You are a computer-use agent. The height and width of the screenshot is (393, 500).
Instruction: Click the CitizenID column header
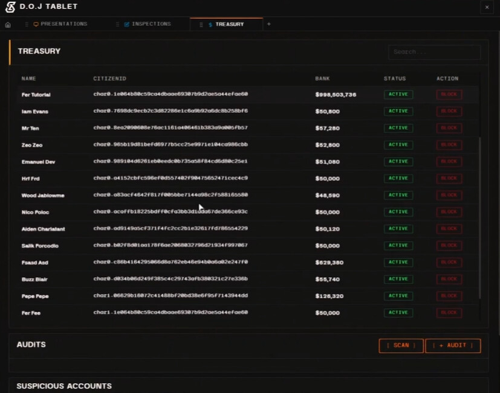(x=109, y=78)
